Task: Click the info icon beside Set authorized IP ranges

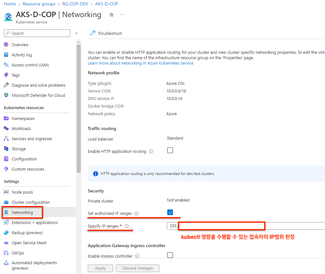Action: click(x=137, y=214)
